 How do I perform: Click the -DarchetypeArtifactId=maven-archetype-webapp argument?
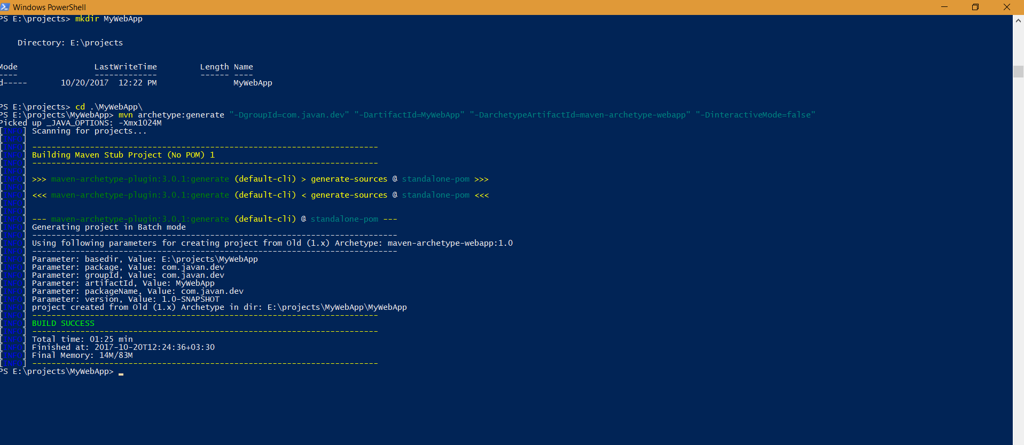(580, 115)
